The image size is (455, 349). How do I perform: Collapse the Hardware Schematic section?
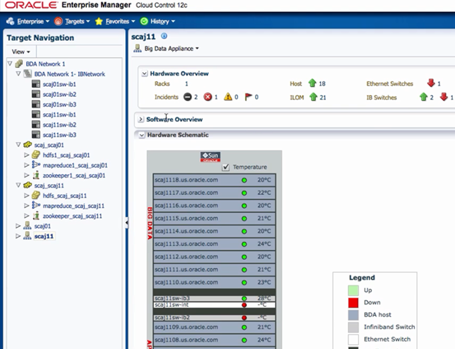tap(142, 135)
